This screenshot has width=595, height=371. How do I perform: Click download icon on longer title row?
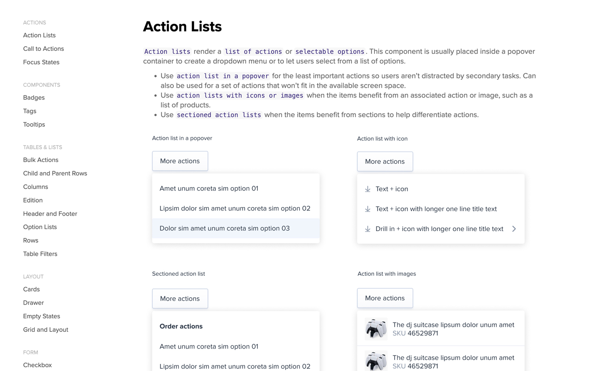[x=368, y=209]
